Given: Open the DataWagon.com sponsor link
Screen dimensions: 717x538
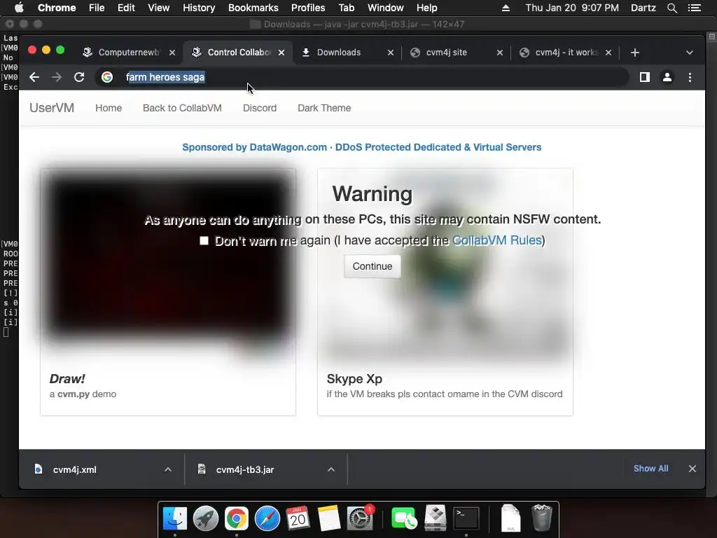Looking at the screenshot, I should (362, 147).
